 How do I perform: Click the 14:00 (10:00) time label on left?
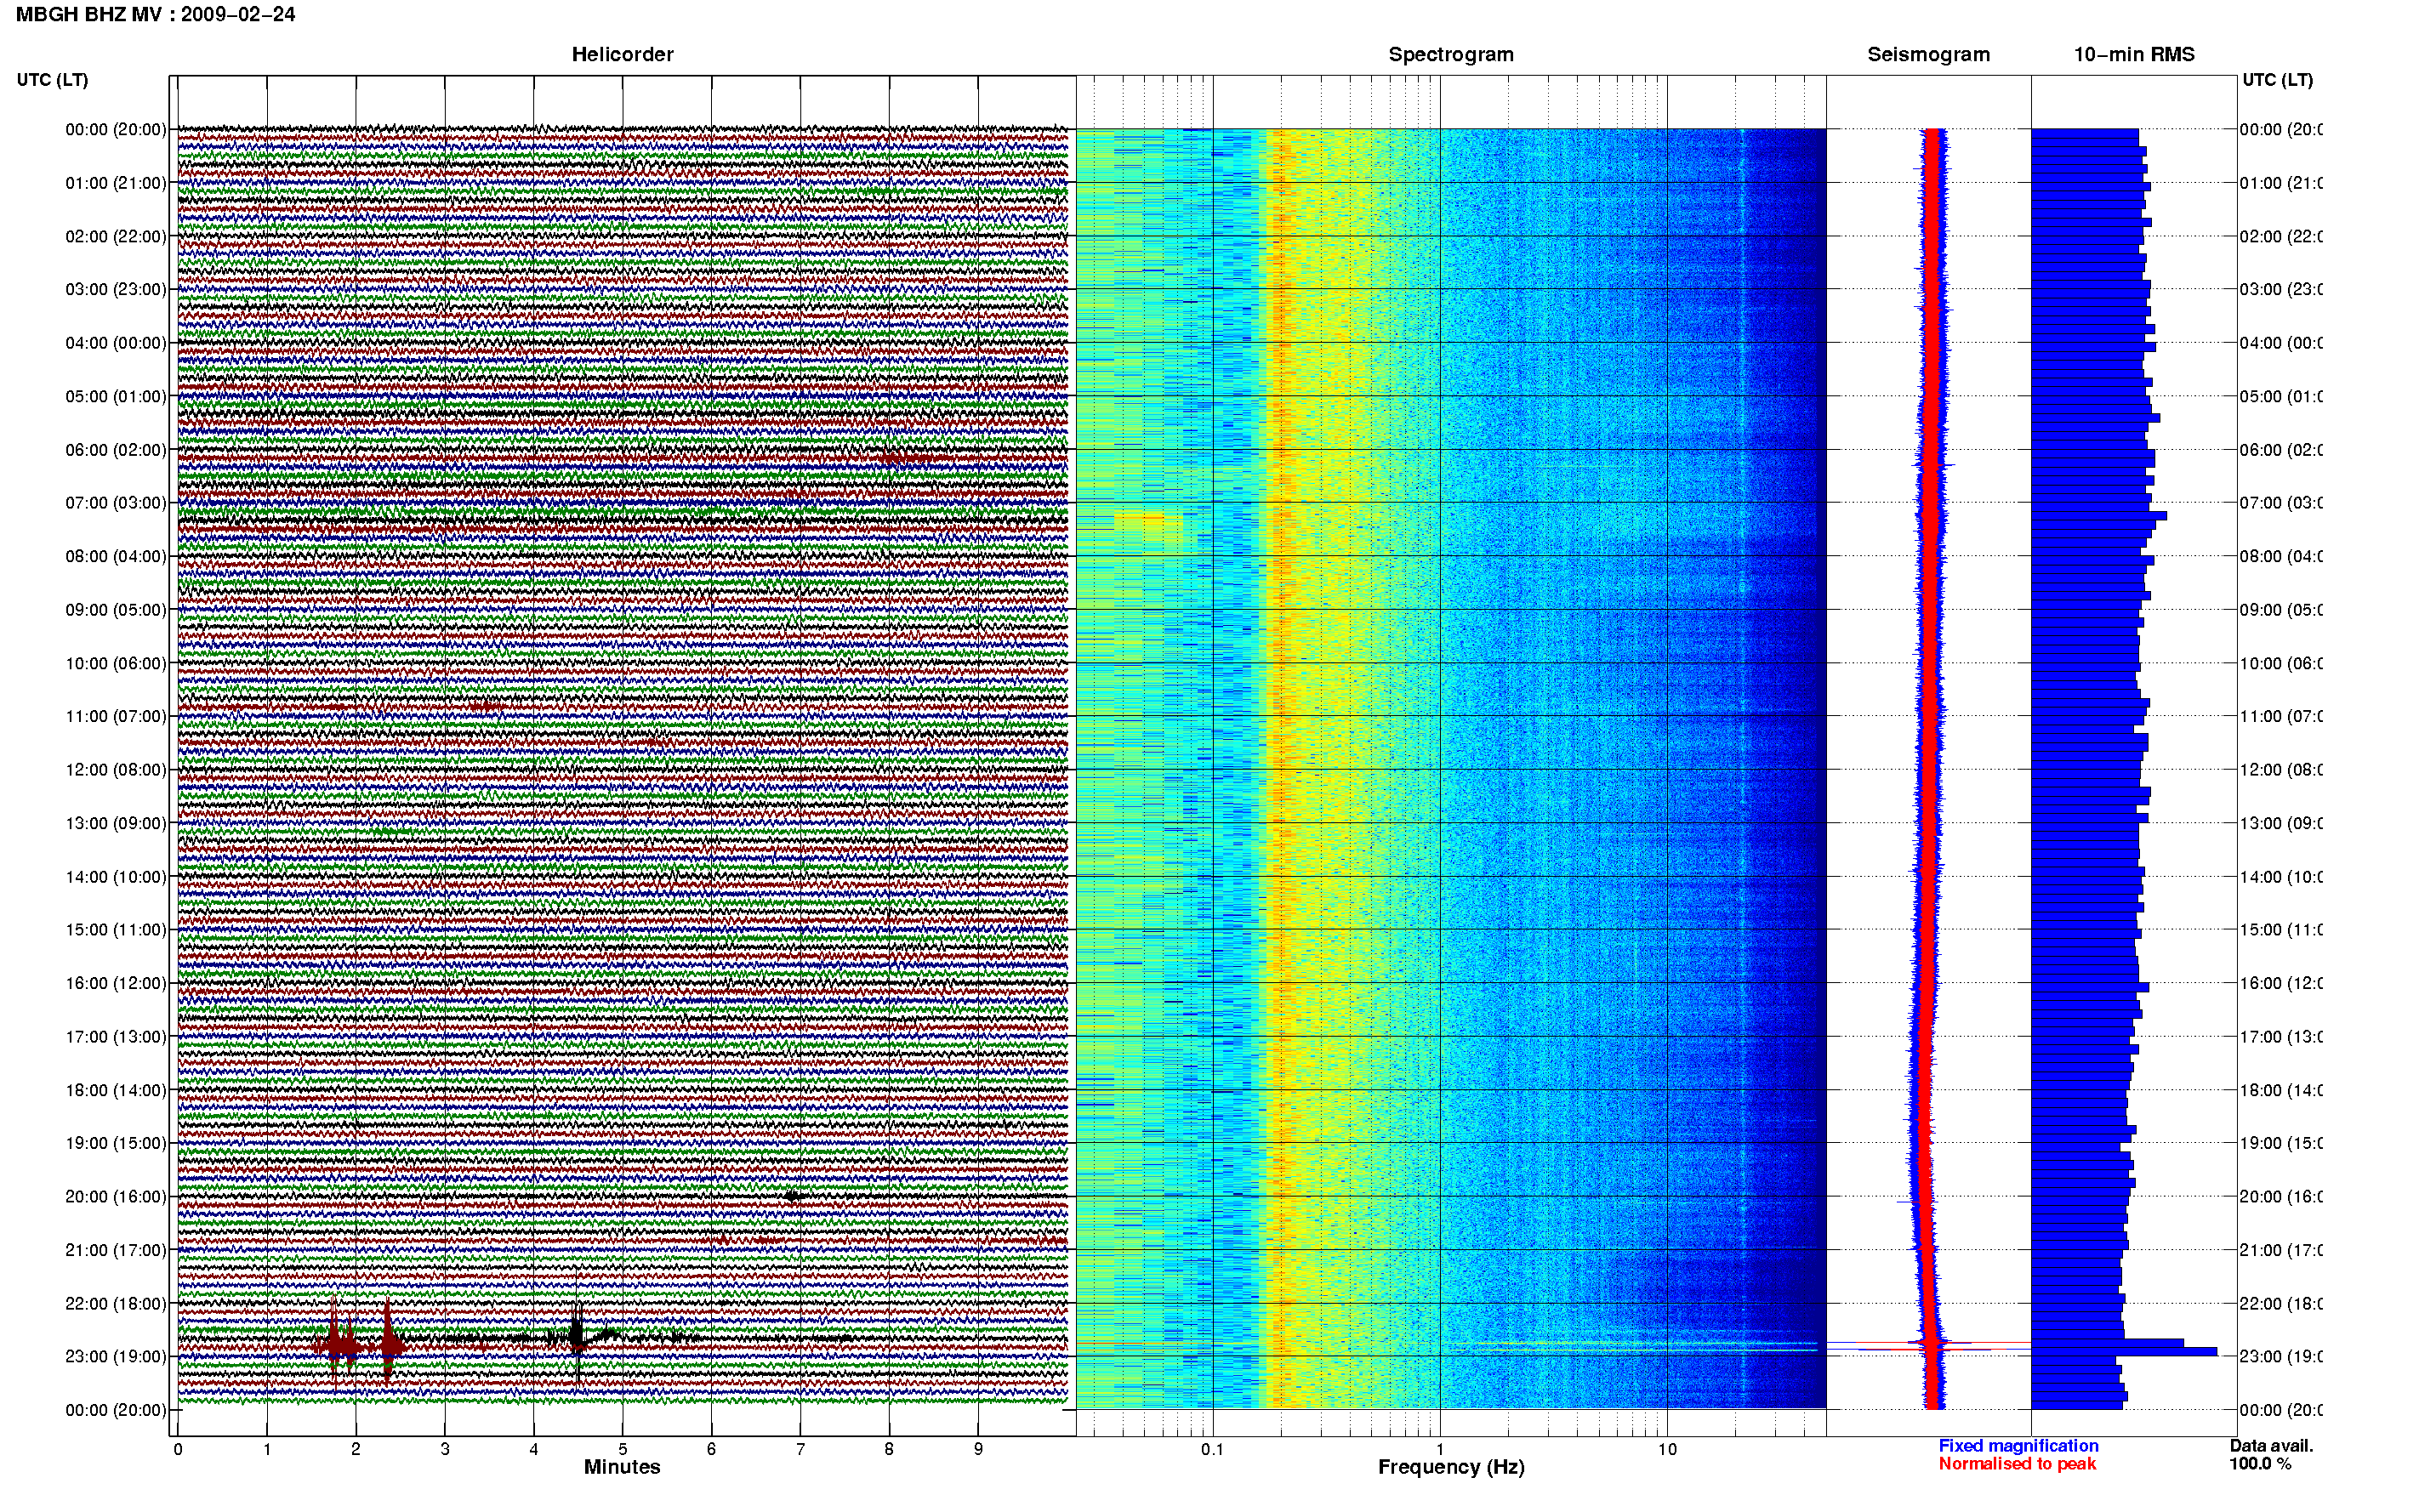[x=116, y=877]
